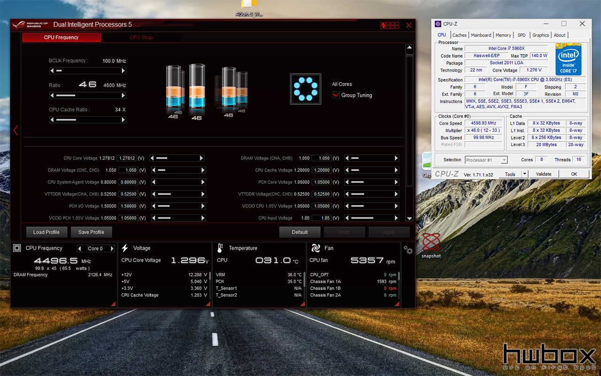The height and width of the screenshot is (376, 601).
Task: Open the SPD tab in CPU-Z
Action: point(522,35)
